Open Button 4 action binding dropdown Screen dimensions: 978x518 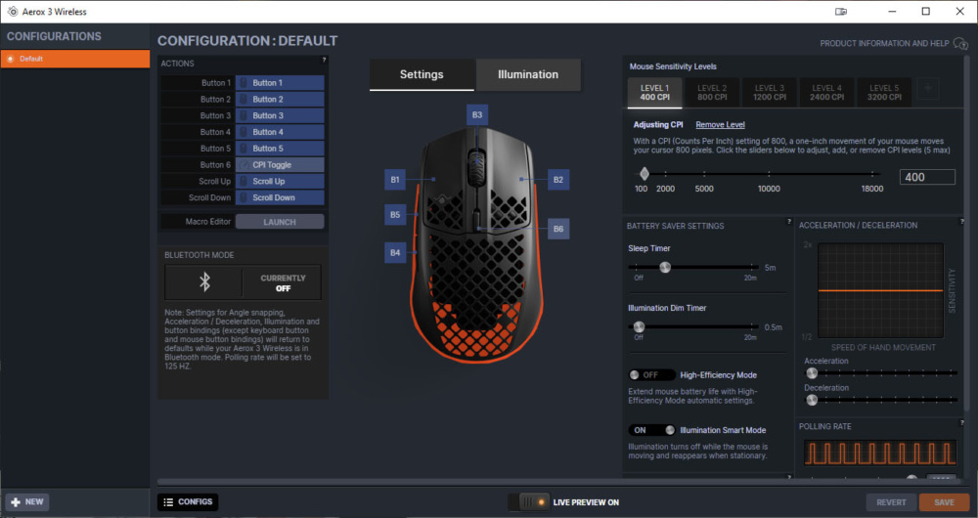[x=280, y=132]
